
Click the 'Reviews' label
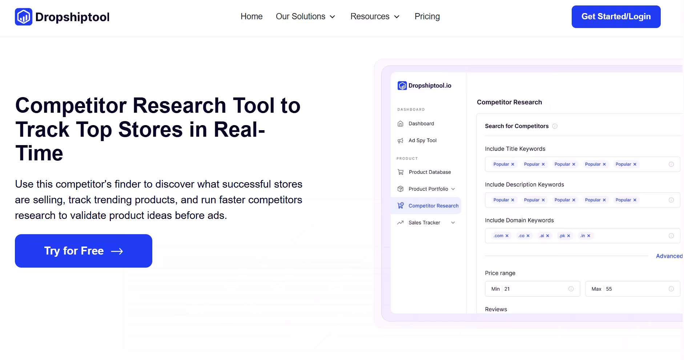tap(496, 309)
